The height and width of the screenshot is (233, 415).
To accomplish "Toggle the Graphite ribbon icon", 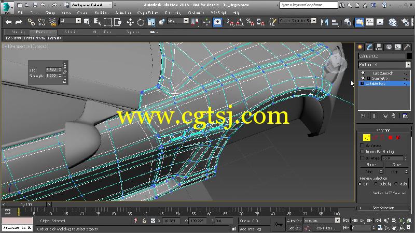I will (359, 22).
